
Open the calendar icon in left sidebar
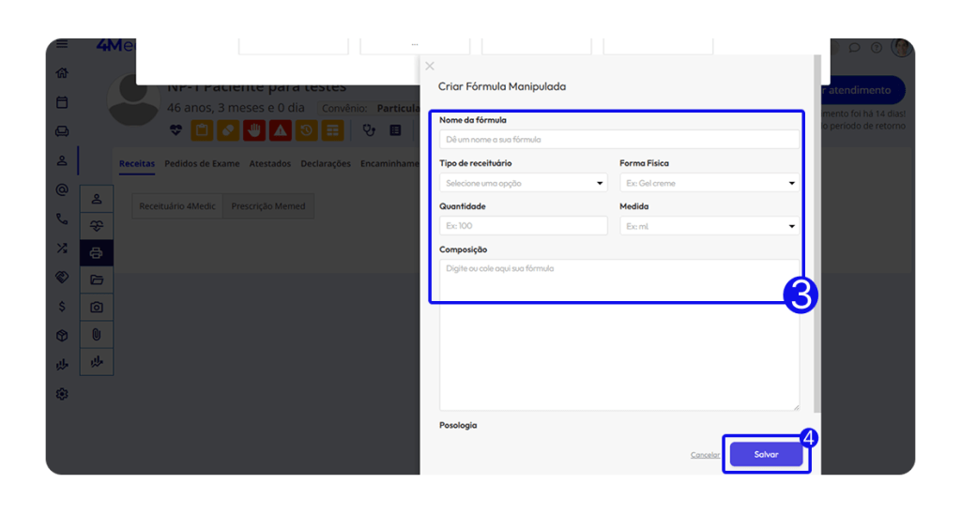pos(62,102)
